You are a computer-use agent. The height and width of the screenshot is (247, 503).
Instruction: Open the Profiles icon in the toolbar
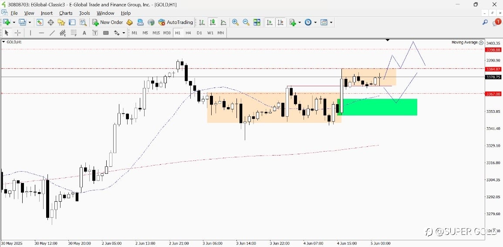(x=22, y=22)
